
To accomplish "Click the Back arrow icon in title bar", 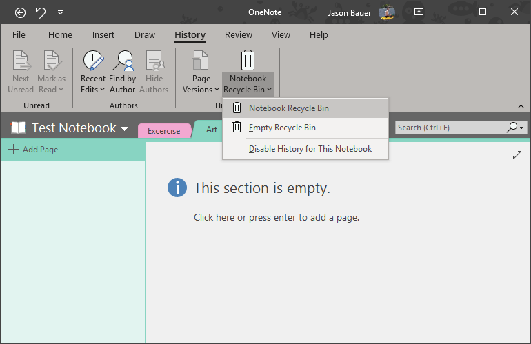I will tap(20, 13).
